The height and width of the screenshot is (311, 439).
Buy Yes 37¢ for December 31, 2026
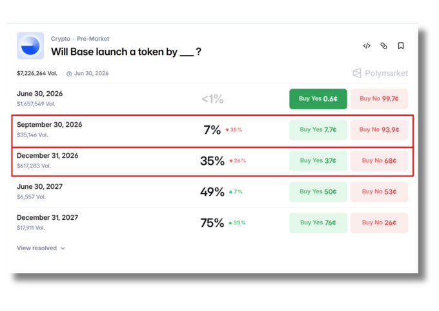[318, 161]
